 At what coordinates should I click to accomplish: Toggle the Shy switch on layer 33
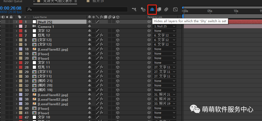(90, 90)
